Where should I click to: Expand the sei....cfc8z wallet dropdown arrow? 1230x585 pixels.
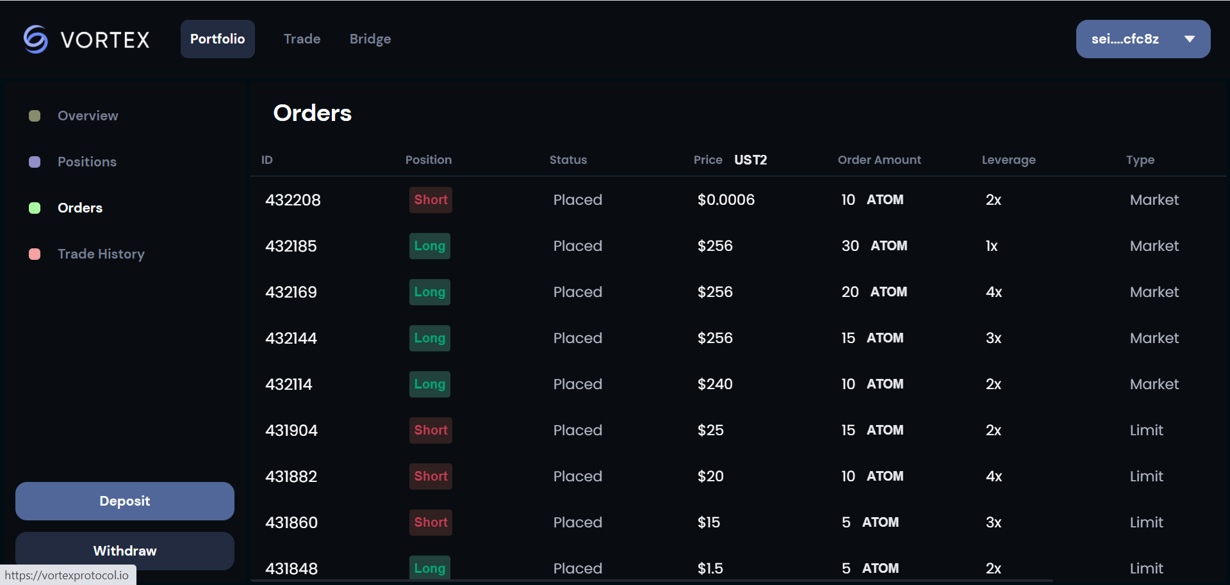[x=1190, y=39]
